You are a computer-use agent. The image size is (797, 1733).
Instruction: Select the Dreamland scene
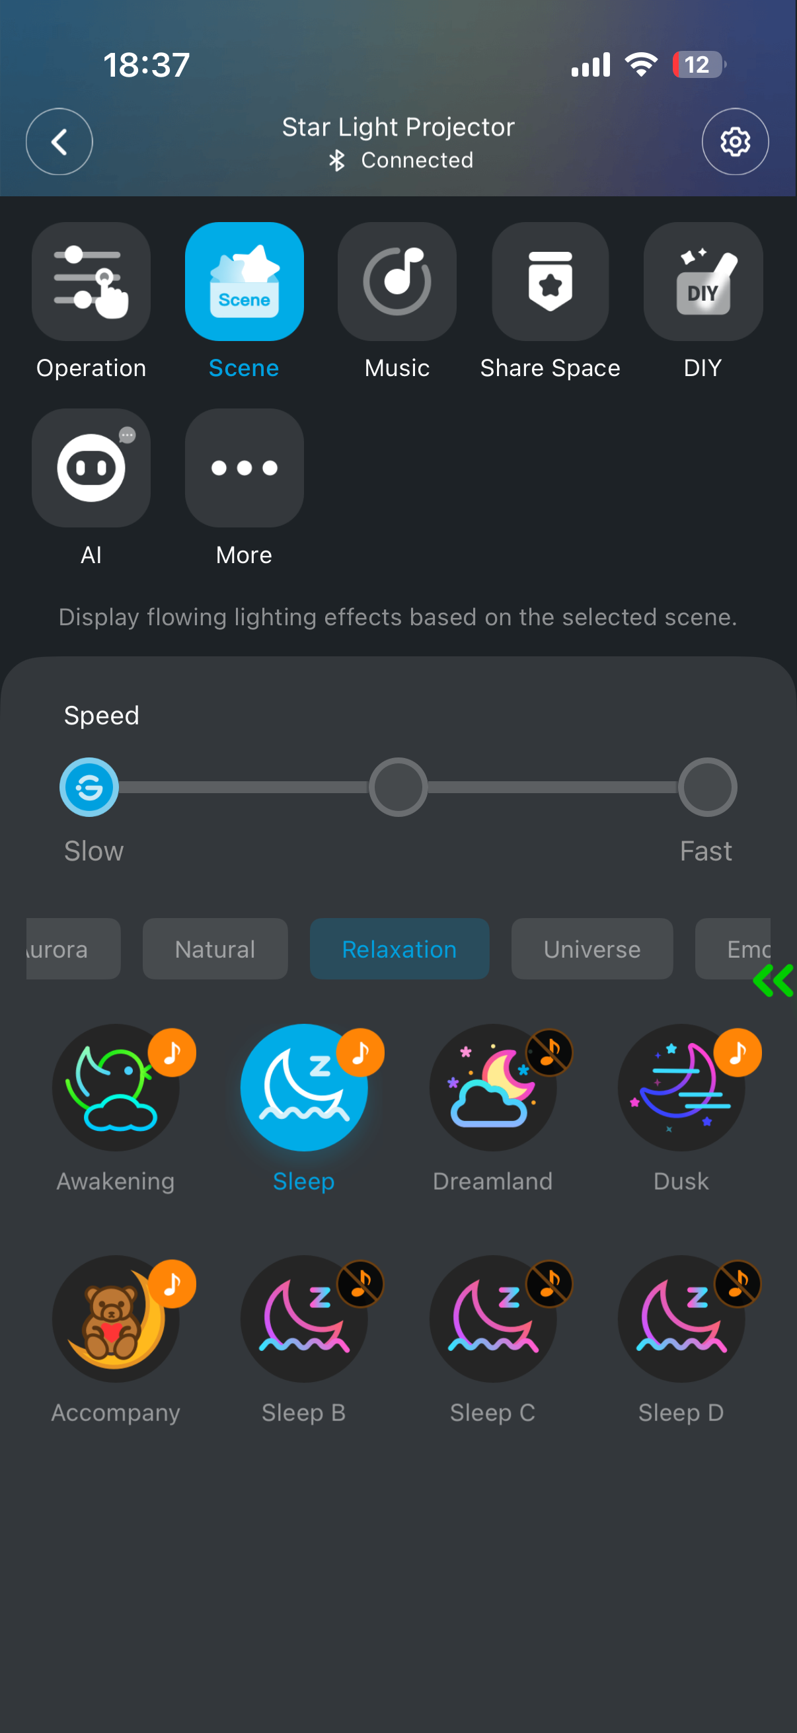pos(492,1087)
